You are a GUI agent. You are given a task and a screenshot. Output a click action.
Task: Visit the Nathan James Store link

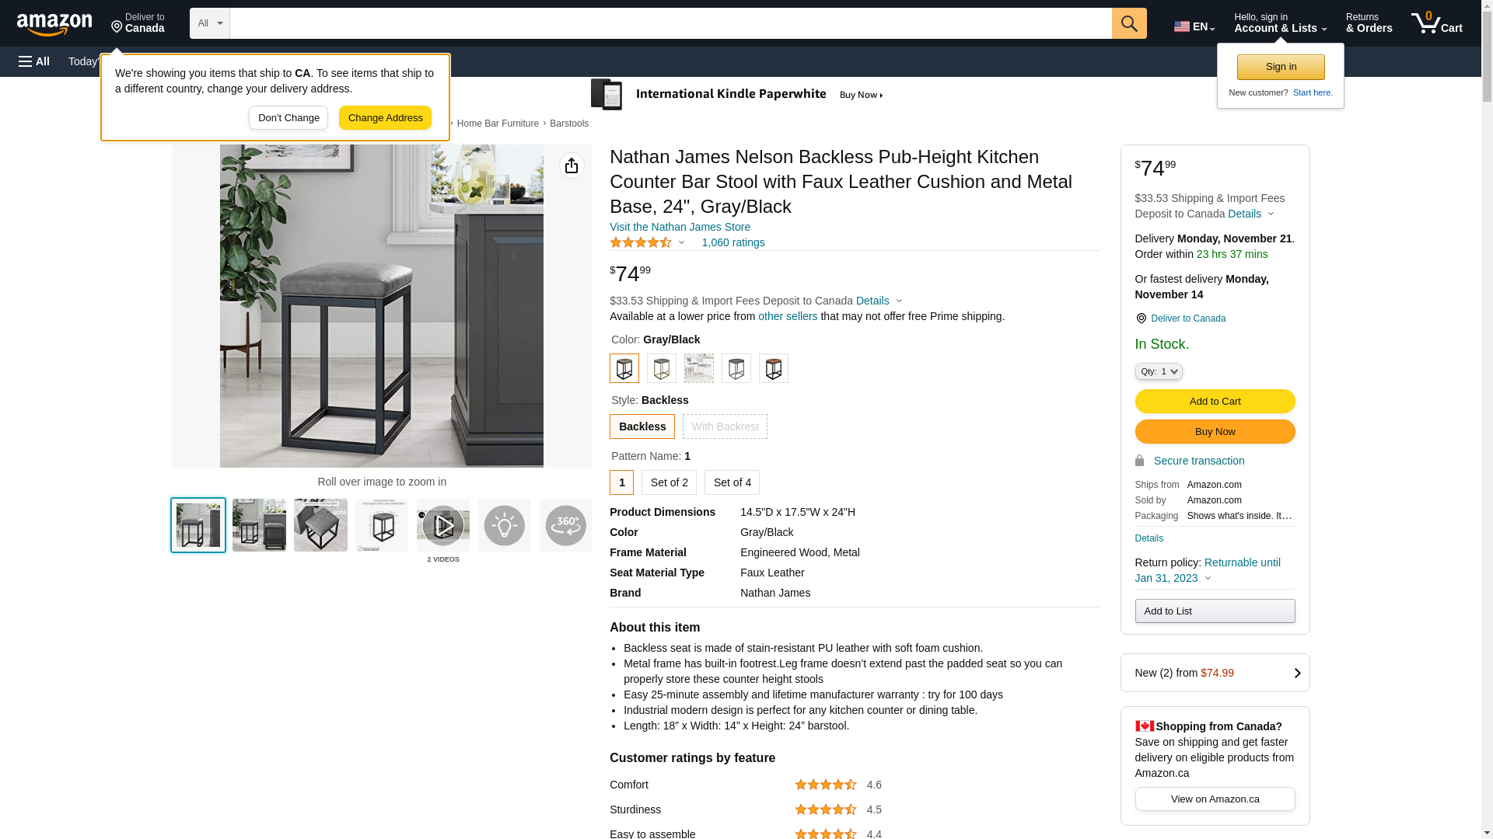[680, 227]
